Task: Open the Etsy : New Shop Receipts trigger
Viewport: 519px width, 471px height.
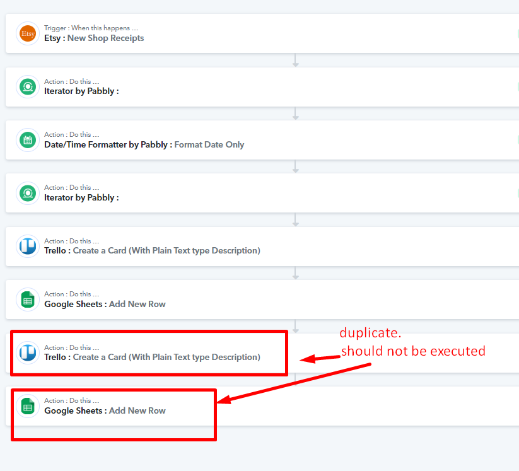Action: coord(94,38)
